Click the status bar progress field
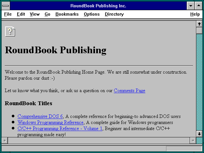 pyautogui.click(x=184, y=149)
